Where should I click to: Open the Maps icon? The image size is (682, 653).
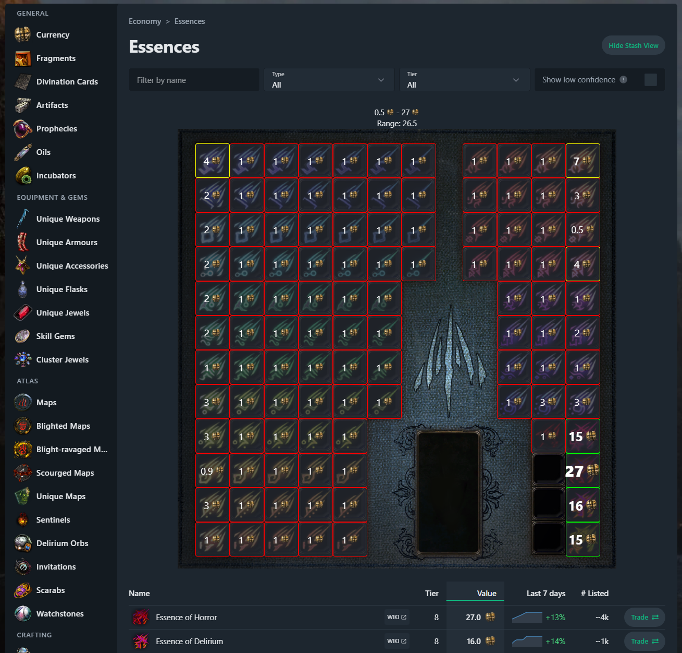(22, 402)
